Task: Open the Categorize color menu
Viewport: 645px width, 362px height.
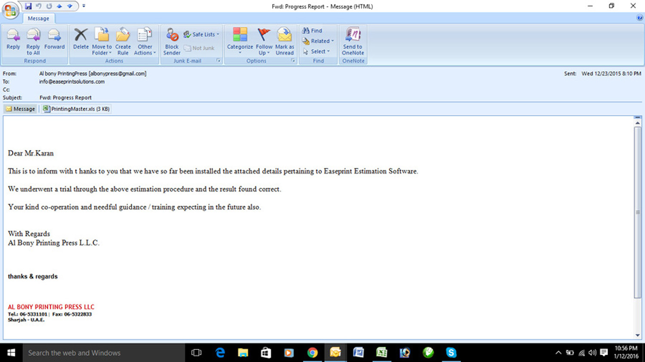Action: (240, 42)
